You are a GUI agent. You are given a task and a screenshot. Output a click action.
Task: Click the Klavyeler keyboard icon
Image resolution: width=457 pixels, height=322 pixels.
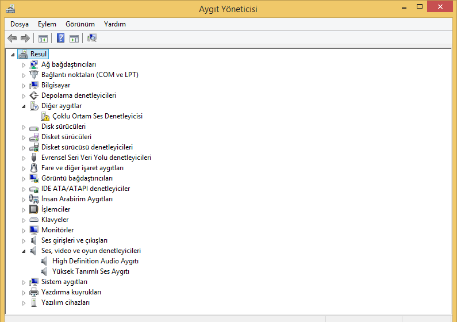click(34, 220)
